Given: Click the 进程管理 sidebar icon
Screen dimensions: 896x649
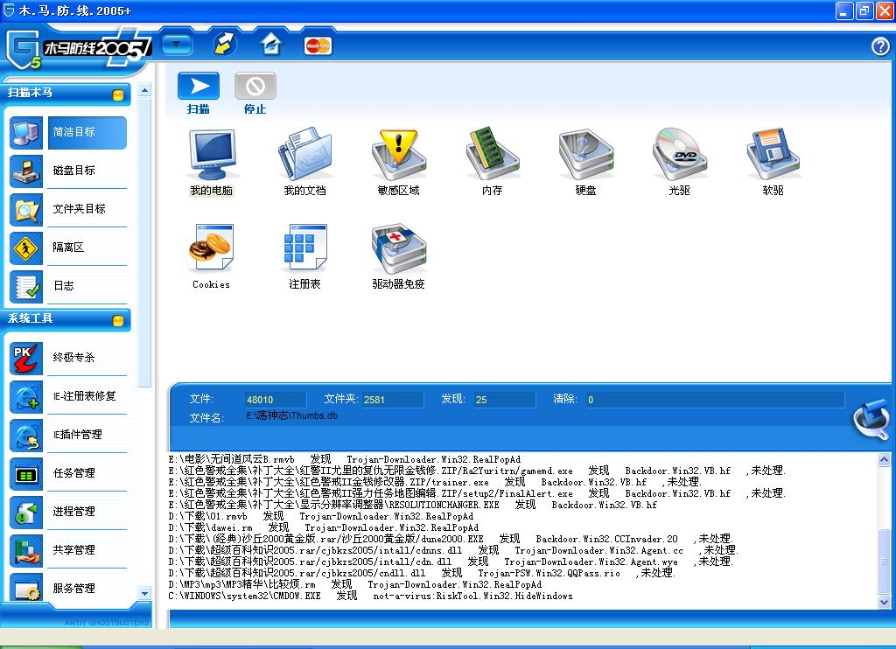Looking at the screenshot, I should (x=26, y=512).
